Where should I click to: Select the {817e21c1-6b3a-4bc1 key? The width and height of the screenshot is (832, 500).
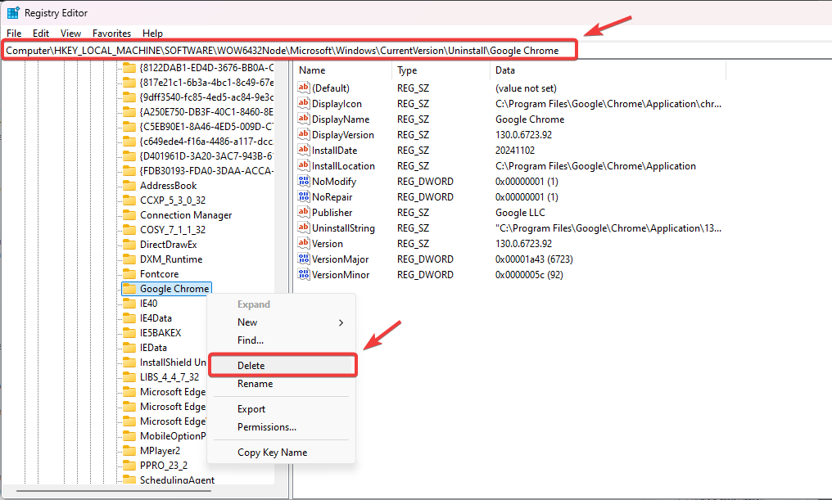pos(206,82)
